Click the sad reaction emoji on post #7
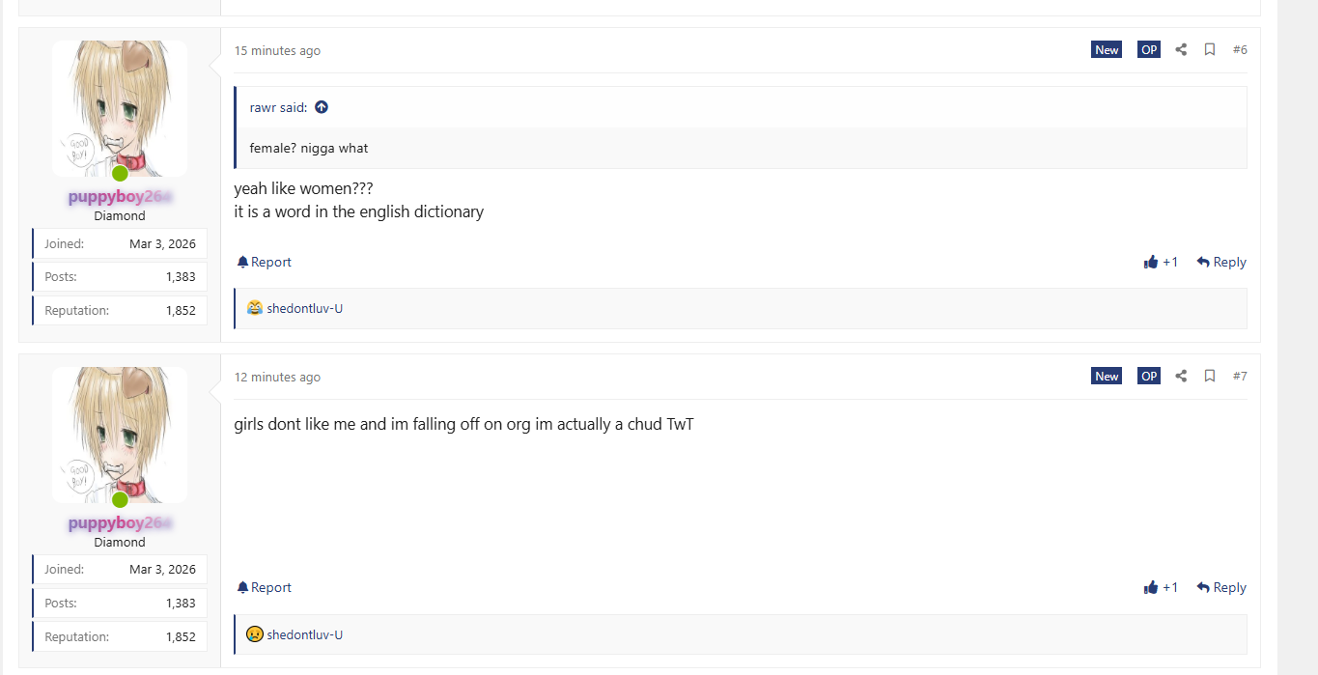The image size is (1318, 675). [255, 634]
